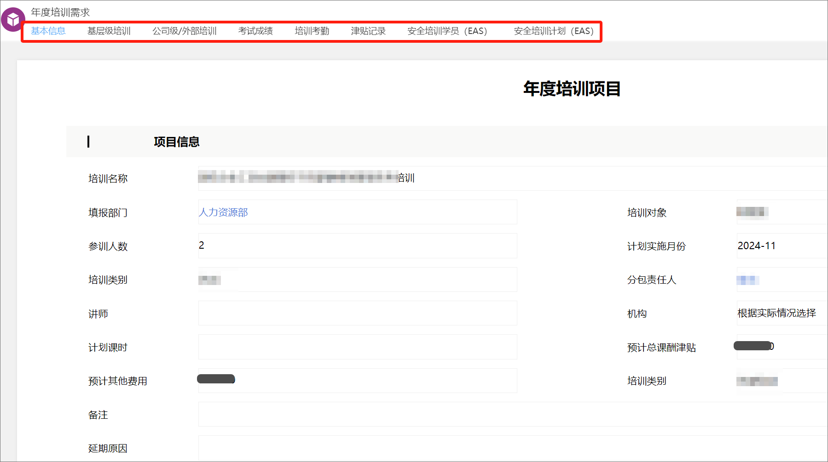
Task: Click the 年度培训需求 page title
Action: pos(60,12)
